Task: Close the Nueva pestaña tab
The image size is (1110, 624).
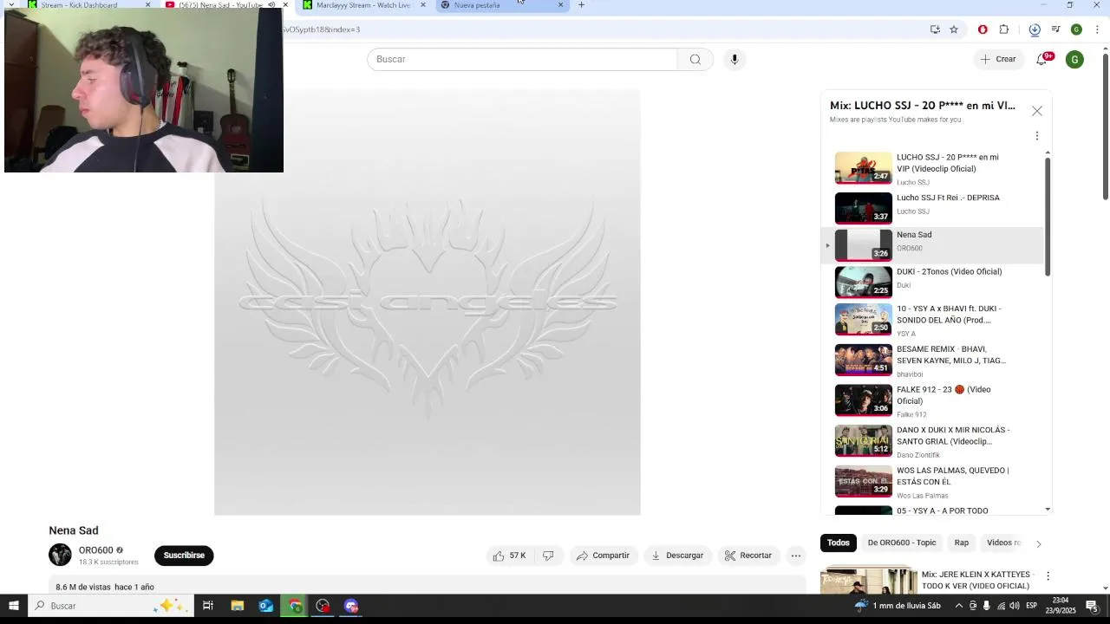Action: [560, 5]
